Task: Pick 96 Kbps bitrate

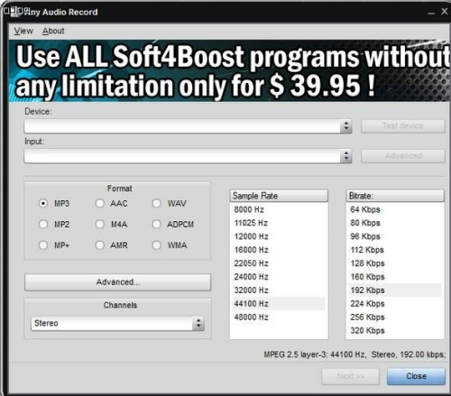Action: coord(395,236)
